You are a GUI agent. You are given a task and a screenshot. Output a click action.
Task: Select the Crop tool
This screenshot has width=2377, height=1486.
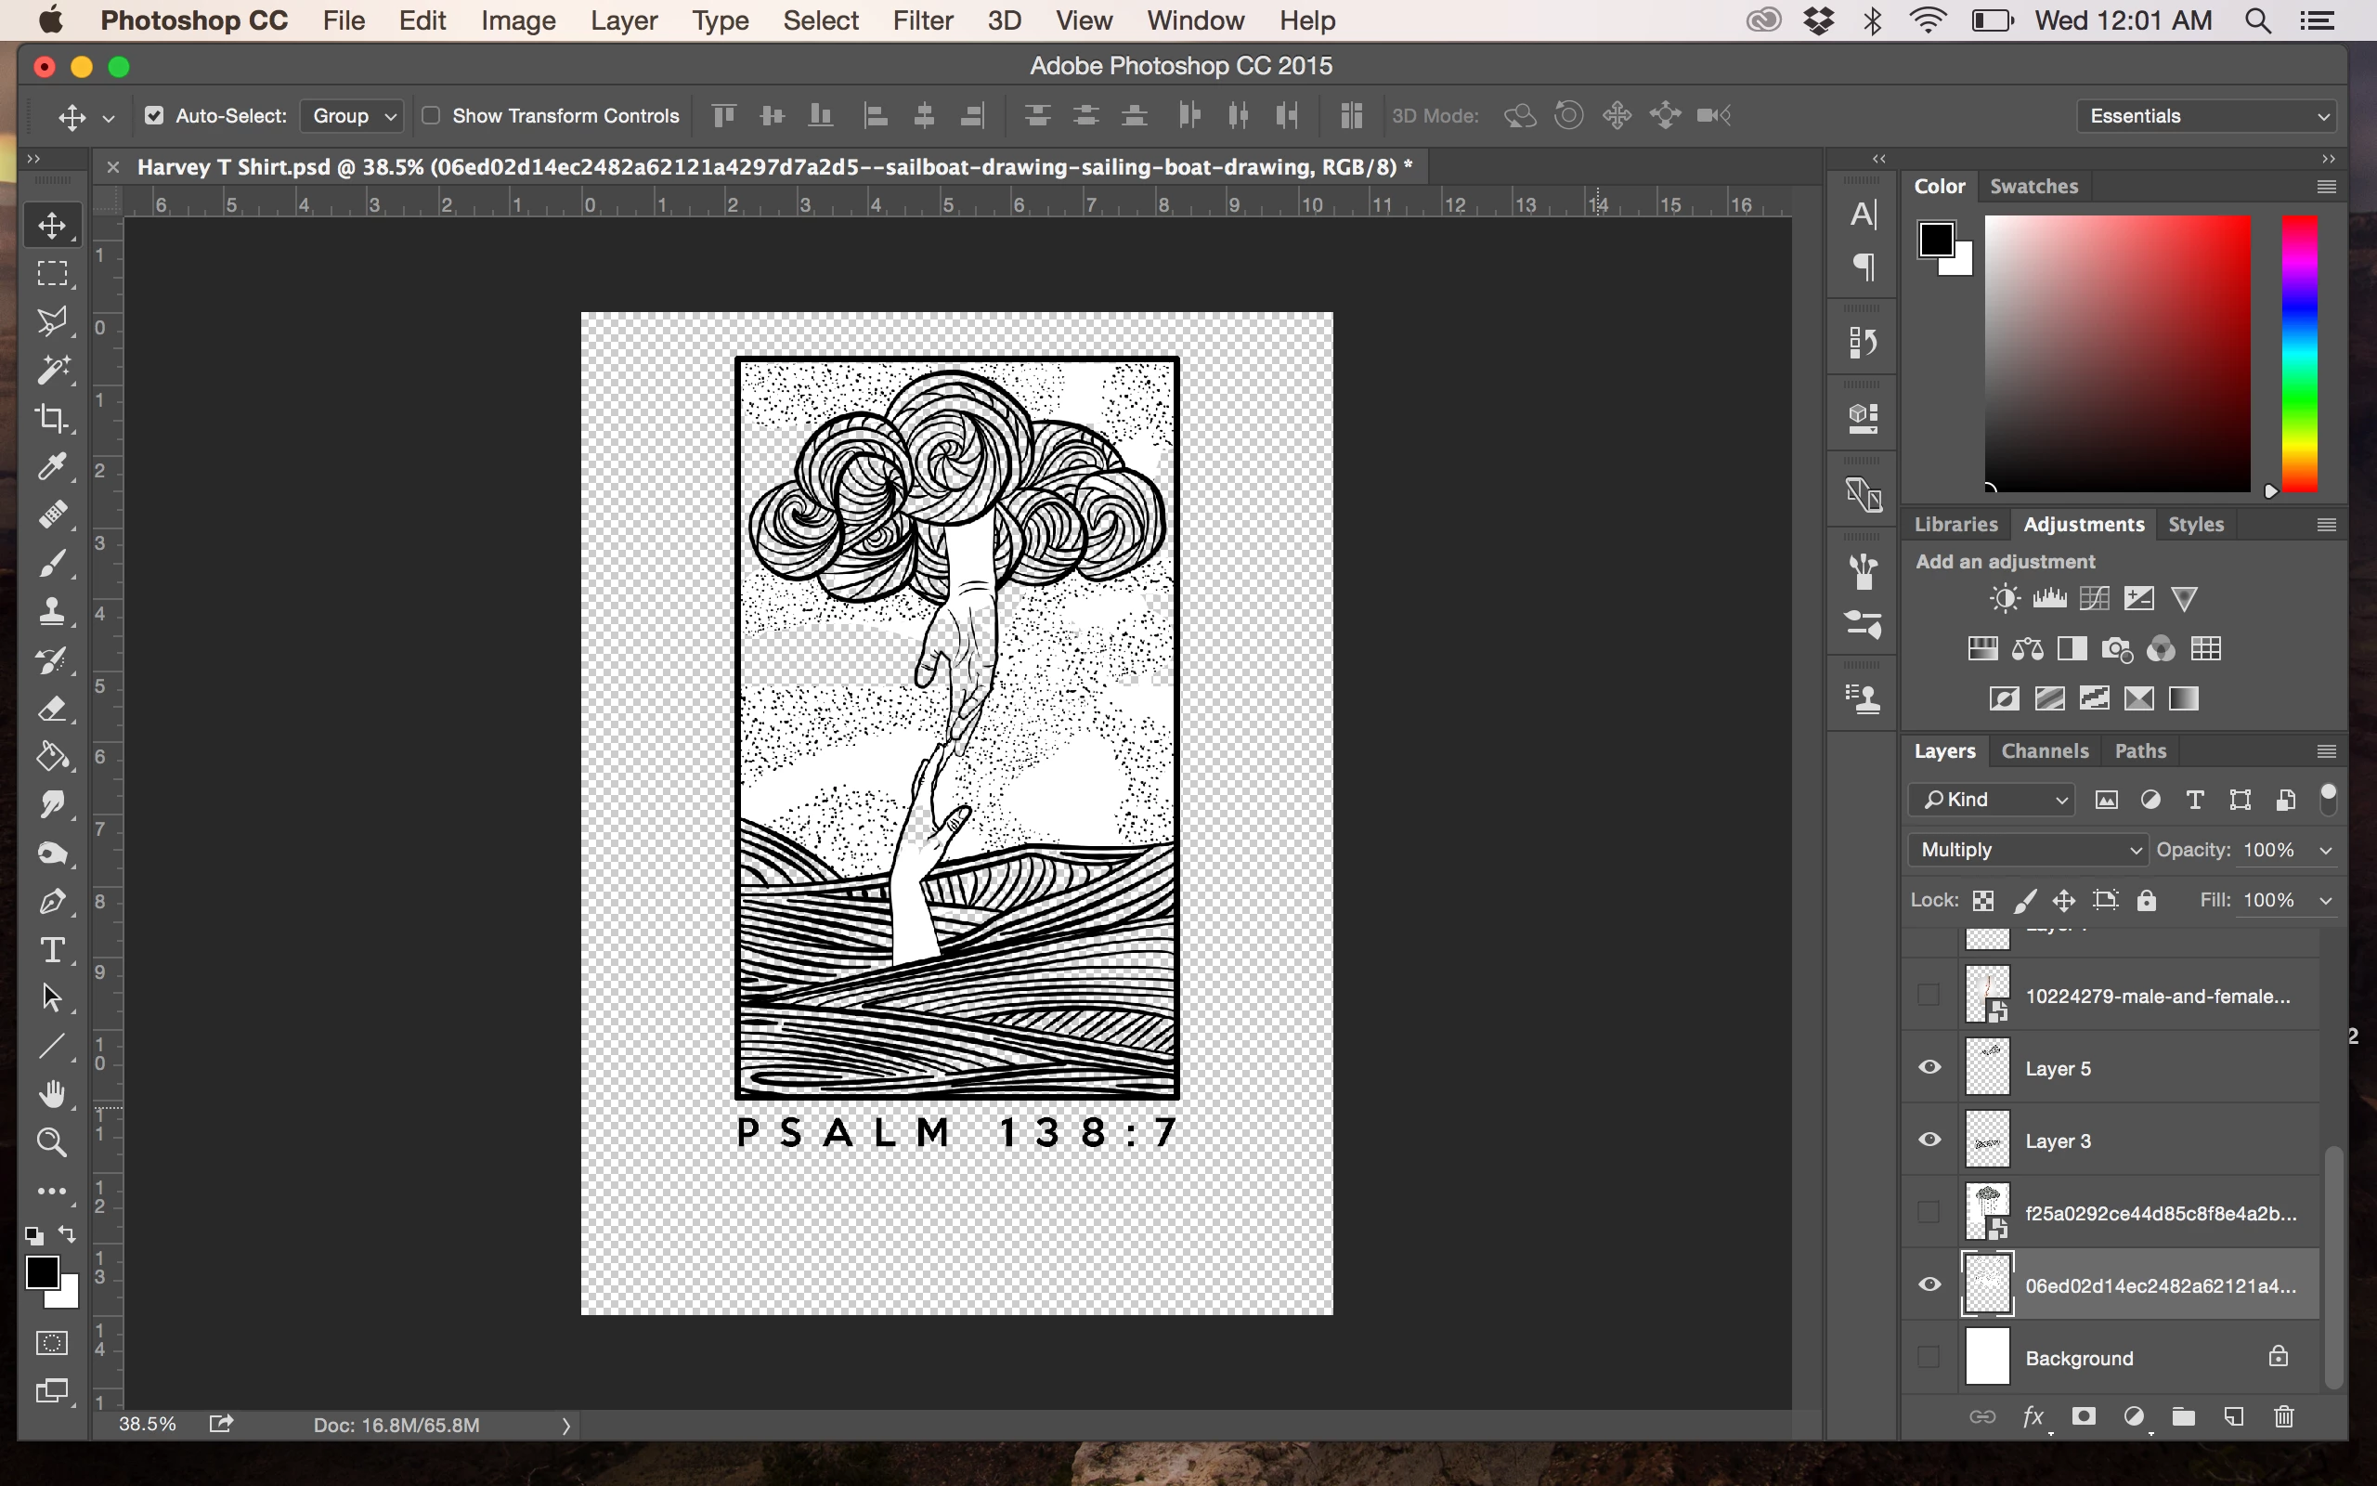(52, 418)
